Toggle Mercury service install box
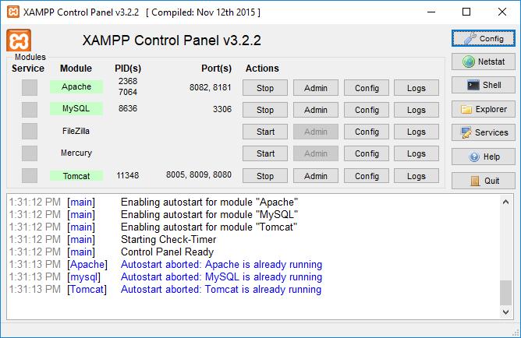This screenshot has width=521, height=338. tap(30, 153)
